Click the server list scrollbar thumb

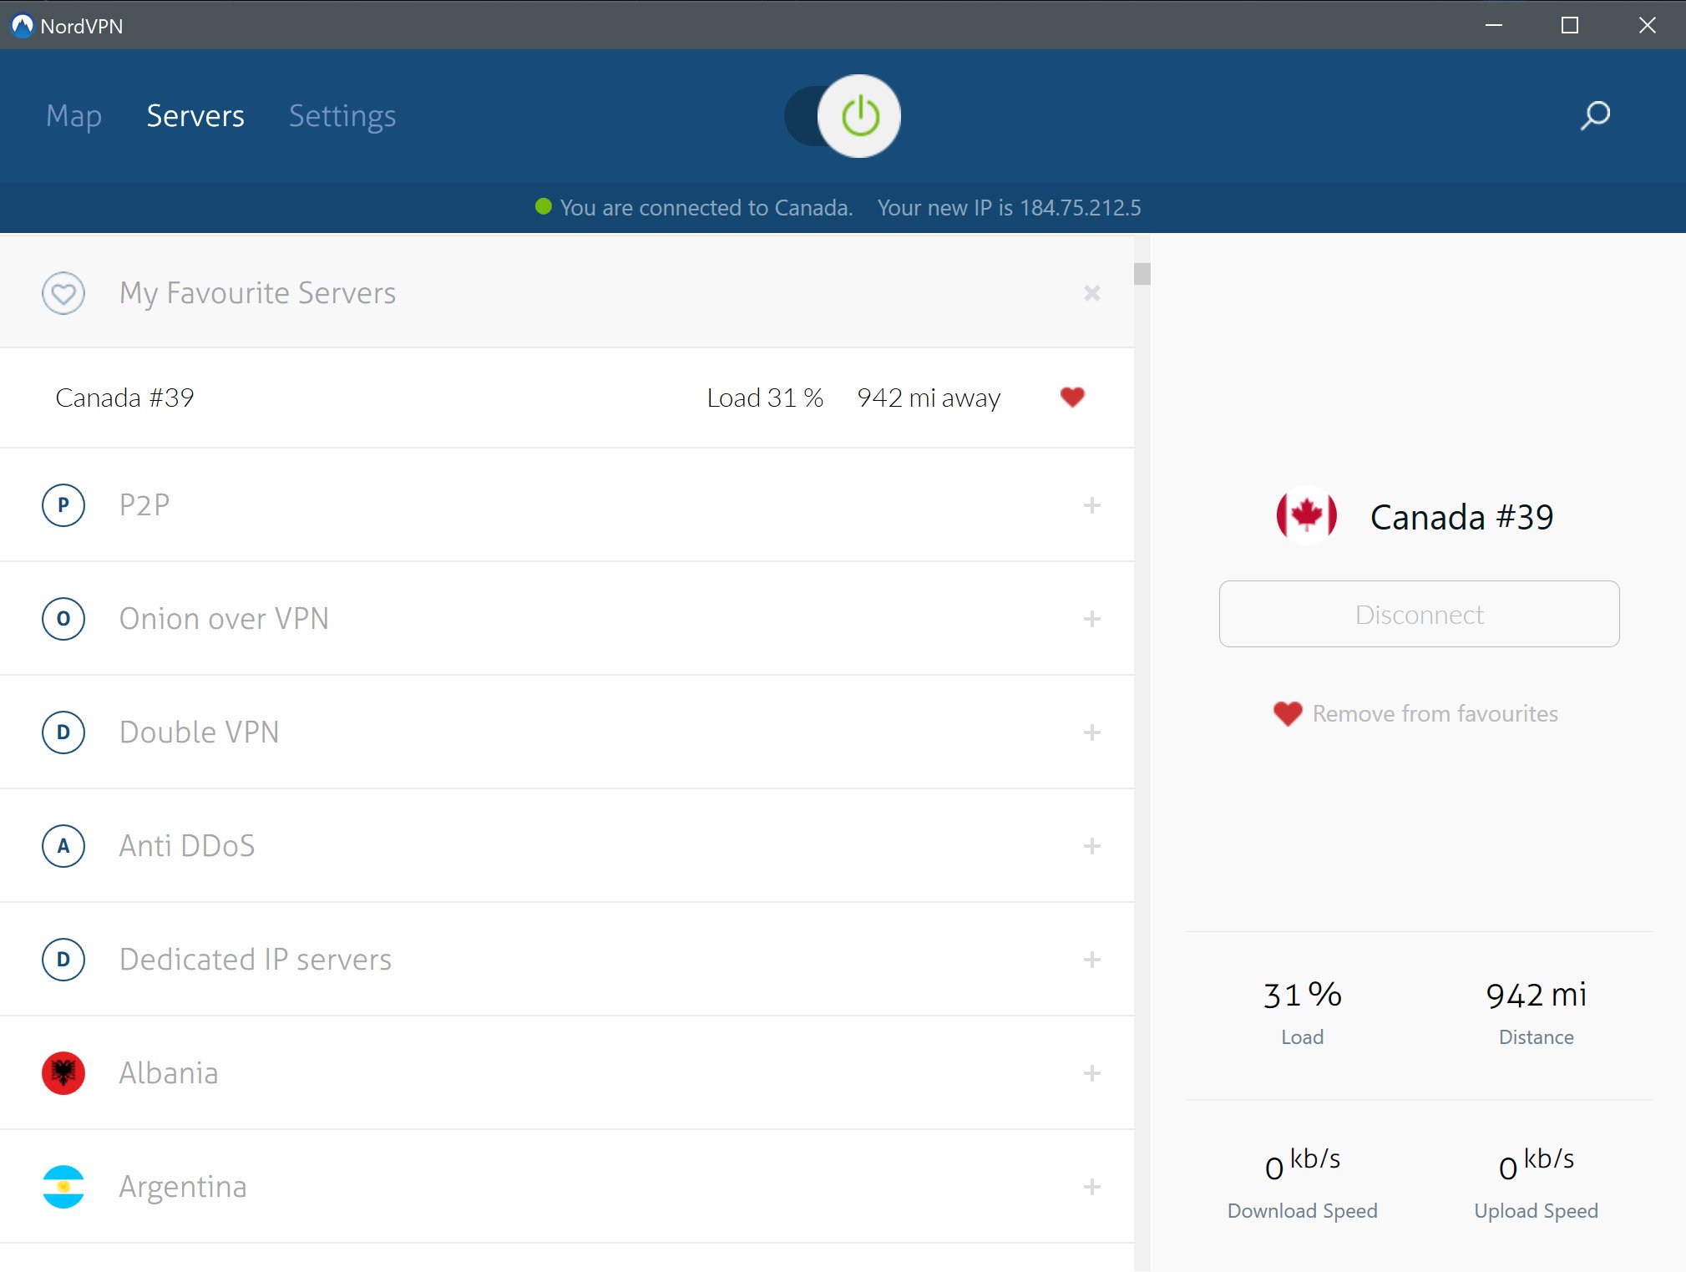pyautogui.click(x=1142, y=274)
